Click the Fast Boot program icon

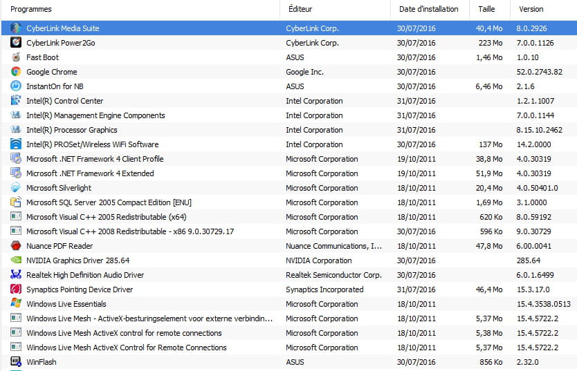[15, 57]
